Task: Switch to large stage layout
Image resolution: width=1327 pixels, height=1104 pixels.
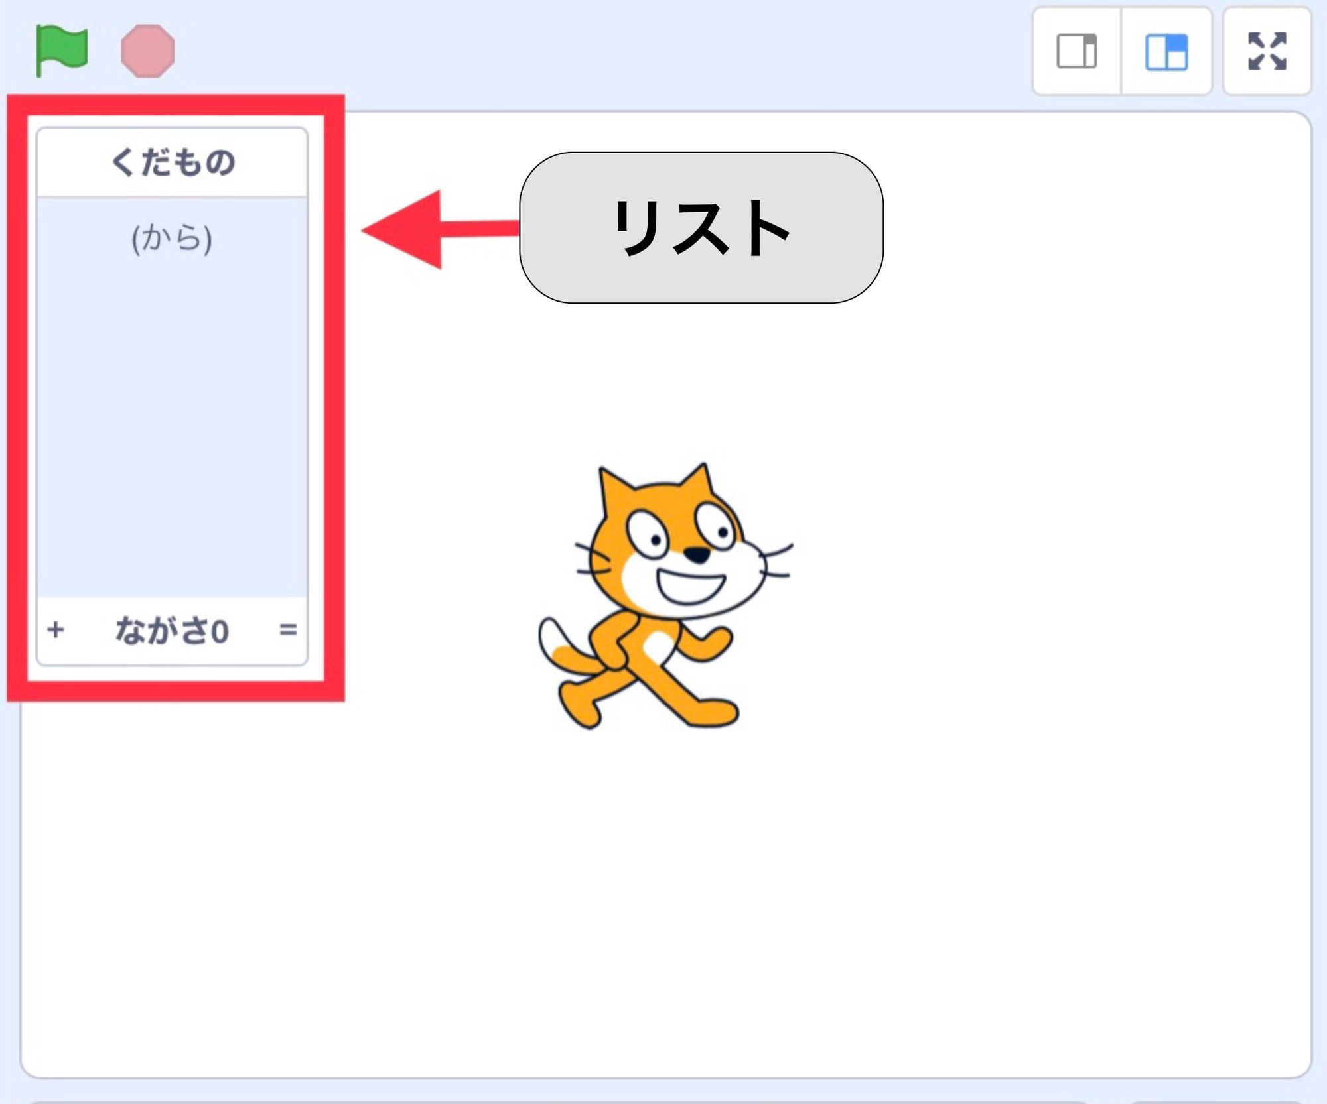Action: pos(1166,52)
